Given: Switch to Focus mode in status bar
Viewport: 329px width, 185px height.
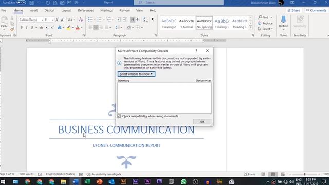Looking at the screenshot, I should [x=250, y=174].
